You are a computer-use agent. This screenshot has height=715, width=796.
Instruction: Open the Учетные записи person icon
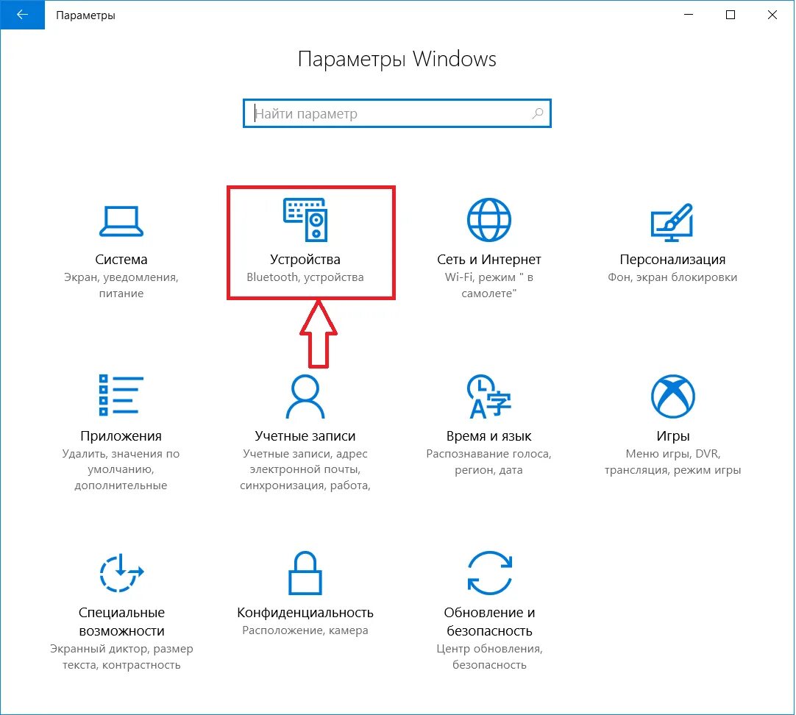click(305, 396)
